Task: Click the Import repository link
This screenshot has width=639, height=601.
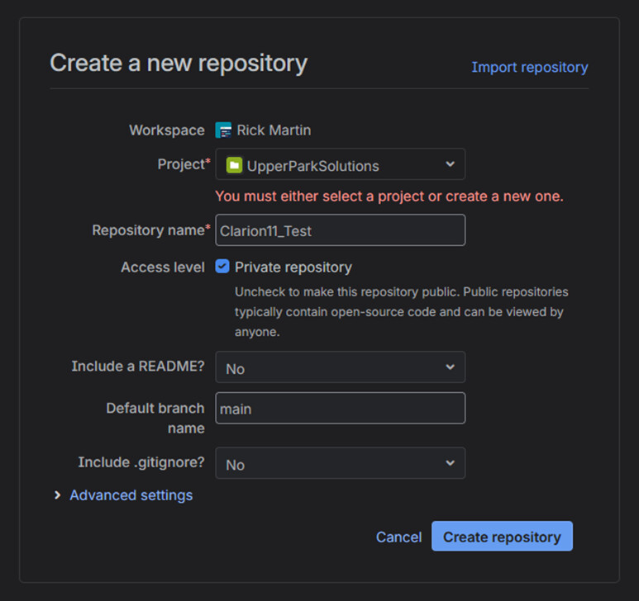Action: (x=529, y=67)
